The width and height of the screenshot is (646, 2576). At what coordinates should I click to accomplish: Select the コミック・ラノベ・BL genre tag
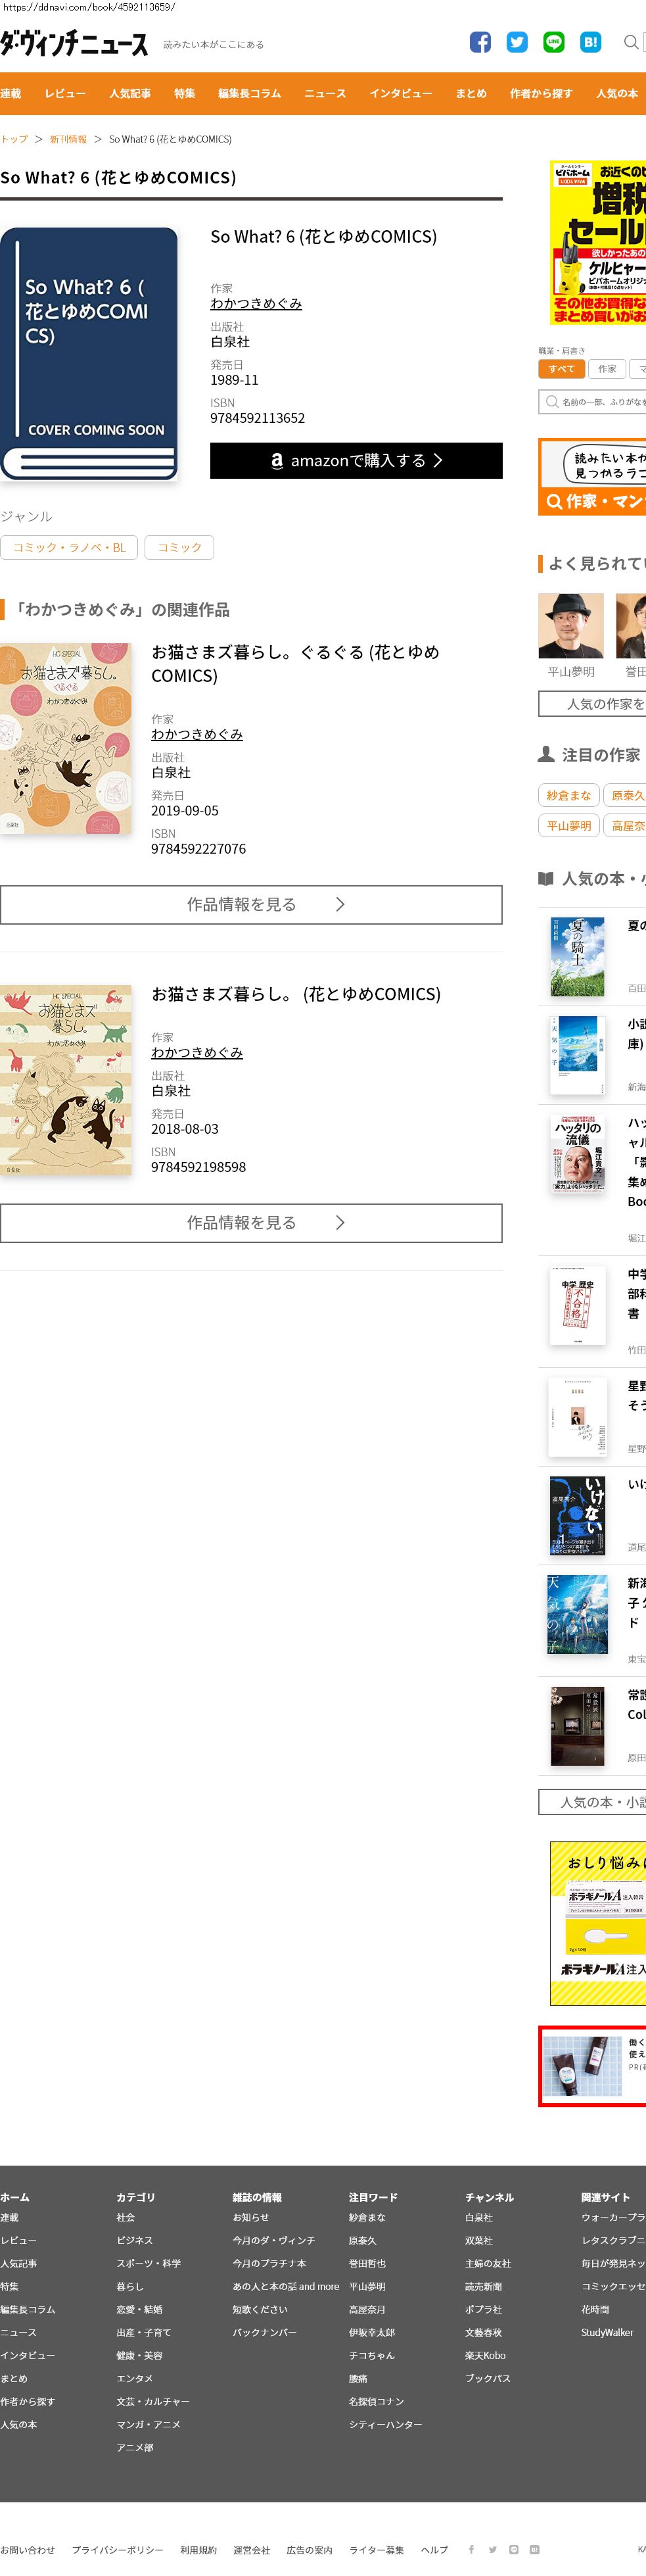tap(69, 548)
